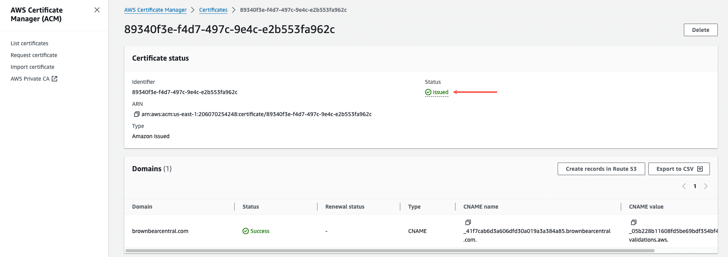The height and width of the screenshot is (257, 728).
Task: Click the Delete certificate button
Action: click(700, 30)
